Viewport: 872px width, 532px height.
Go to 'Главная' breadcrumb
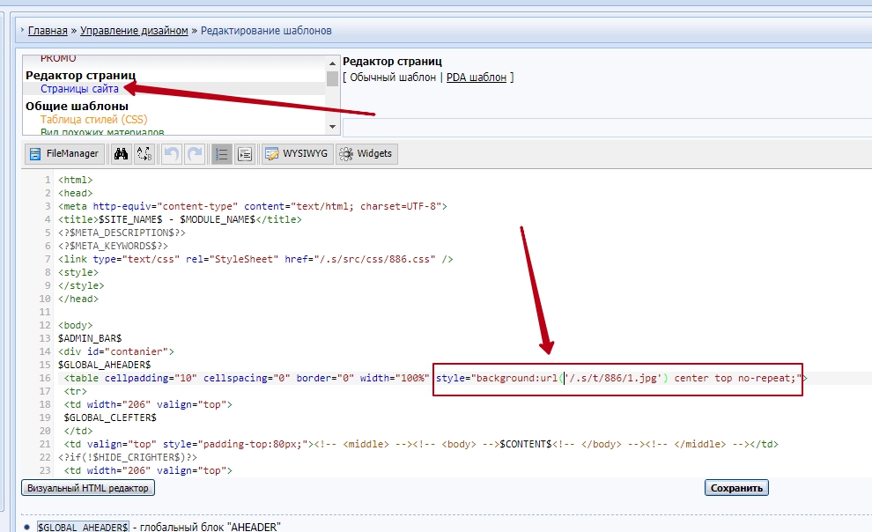48,31
